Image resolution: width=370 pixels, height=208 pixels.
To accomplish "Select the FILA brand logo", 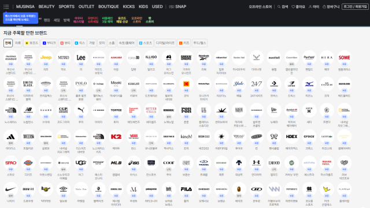I will tap(186, 189).
